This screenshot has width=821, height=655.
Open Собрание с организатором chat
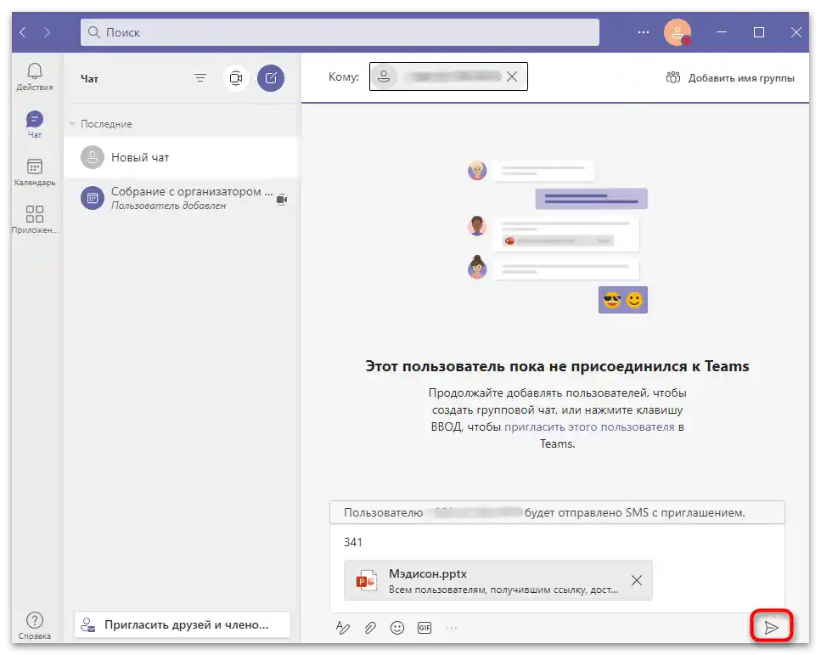(x=182, y=199)
